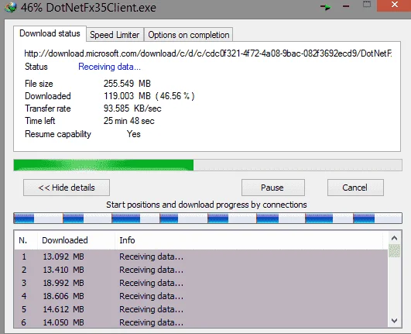Cancel the download
The height and width of the screenshot is (334, 411).
click(x=355, y=188)
